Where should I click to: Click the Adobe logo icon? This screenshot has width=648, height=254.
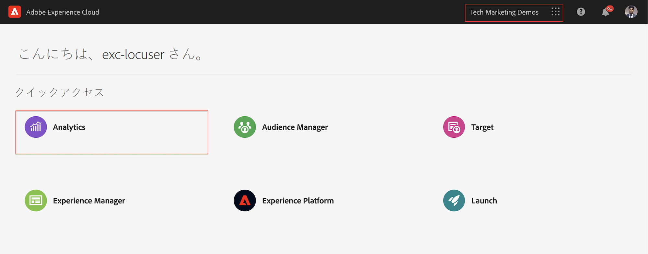tap(15, 12)
